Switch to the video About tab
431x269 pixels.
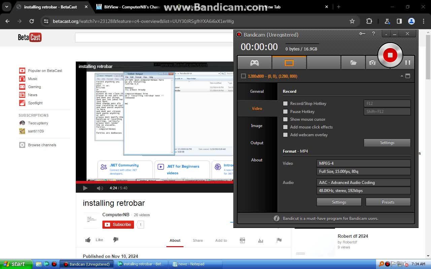click(175, 240)
